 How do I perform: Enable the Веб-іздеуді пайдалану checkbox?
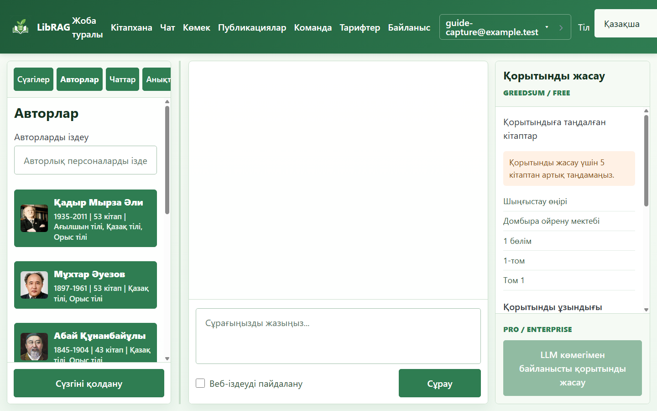[200, 383]
